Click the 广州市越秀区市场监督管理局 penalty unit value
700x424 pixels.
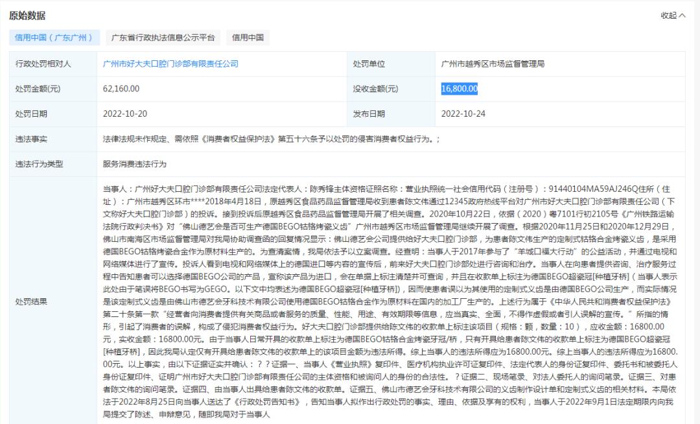click(493, 64)
